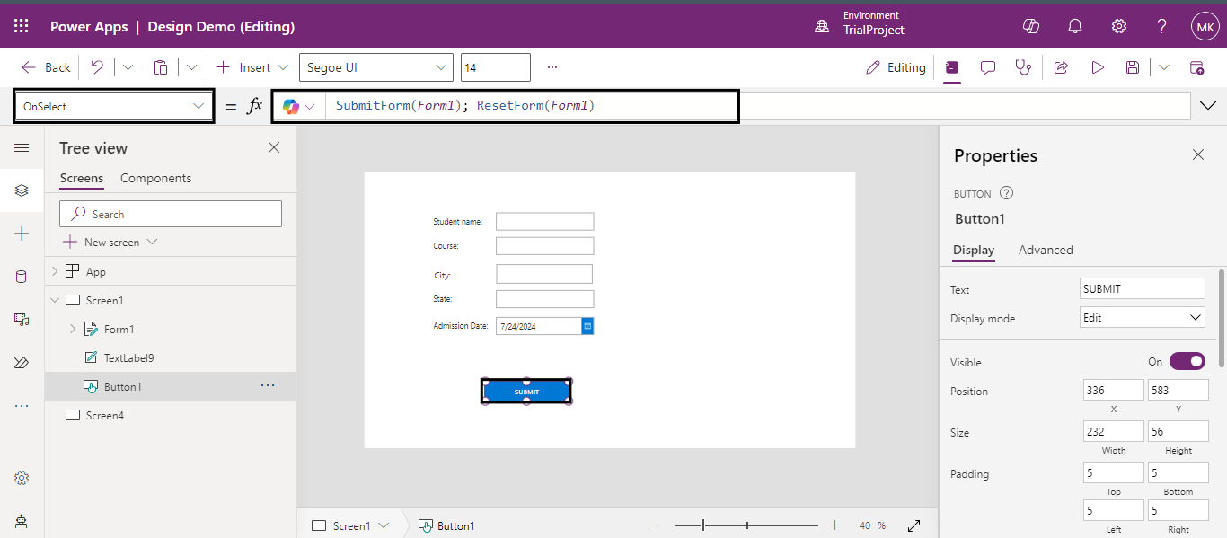Open the App checker stethoscope icon
The height and width of the screenshot is (538, 1227).
click(x=1023, y=67)
